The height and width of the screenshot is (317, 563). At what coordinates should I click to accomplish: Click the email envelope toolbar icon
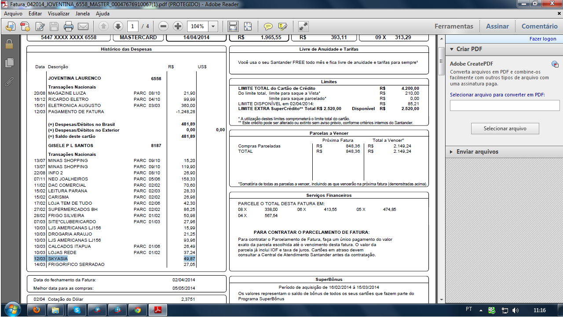coord(83,26)
